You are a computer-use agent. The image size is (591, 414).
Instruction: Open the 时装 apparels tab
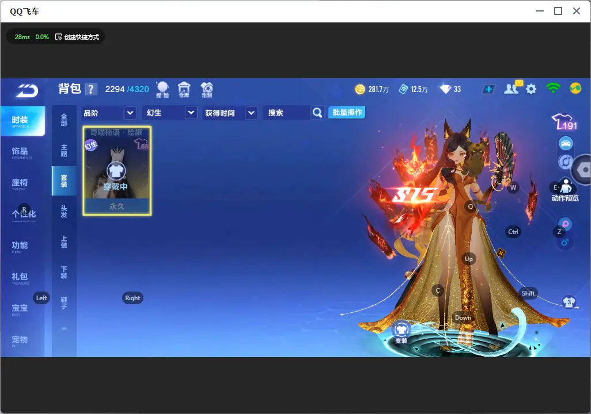(22, 121)
